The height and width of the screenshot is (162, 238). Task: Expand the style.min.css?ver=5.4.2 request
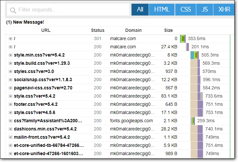11,55
